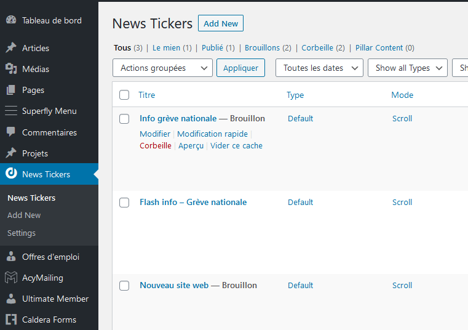Screen dimensions: 468x330
Task: Open AcyMailing envelope icon
Action: 11,278
